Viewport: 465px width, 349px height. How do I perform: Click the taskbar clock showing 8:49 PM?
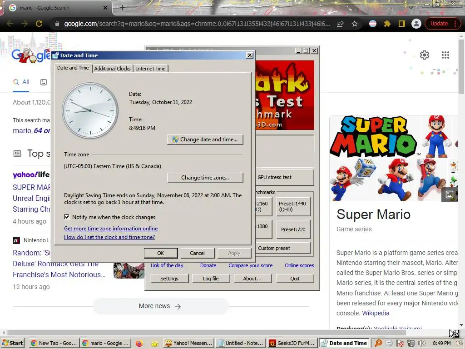tap(441, 343)
